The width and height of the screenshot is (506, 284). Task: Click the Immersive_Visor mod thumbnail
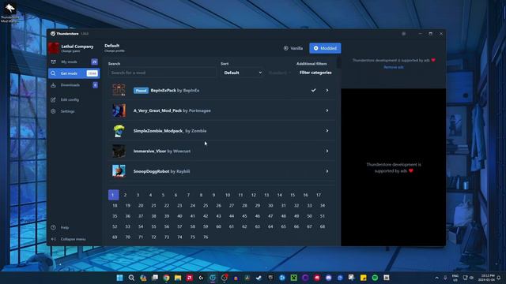coord(119,151)
